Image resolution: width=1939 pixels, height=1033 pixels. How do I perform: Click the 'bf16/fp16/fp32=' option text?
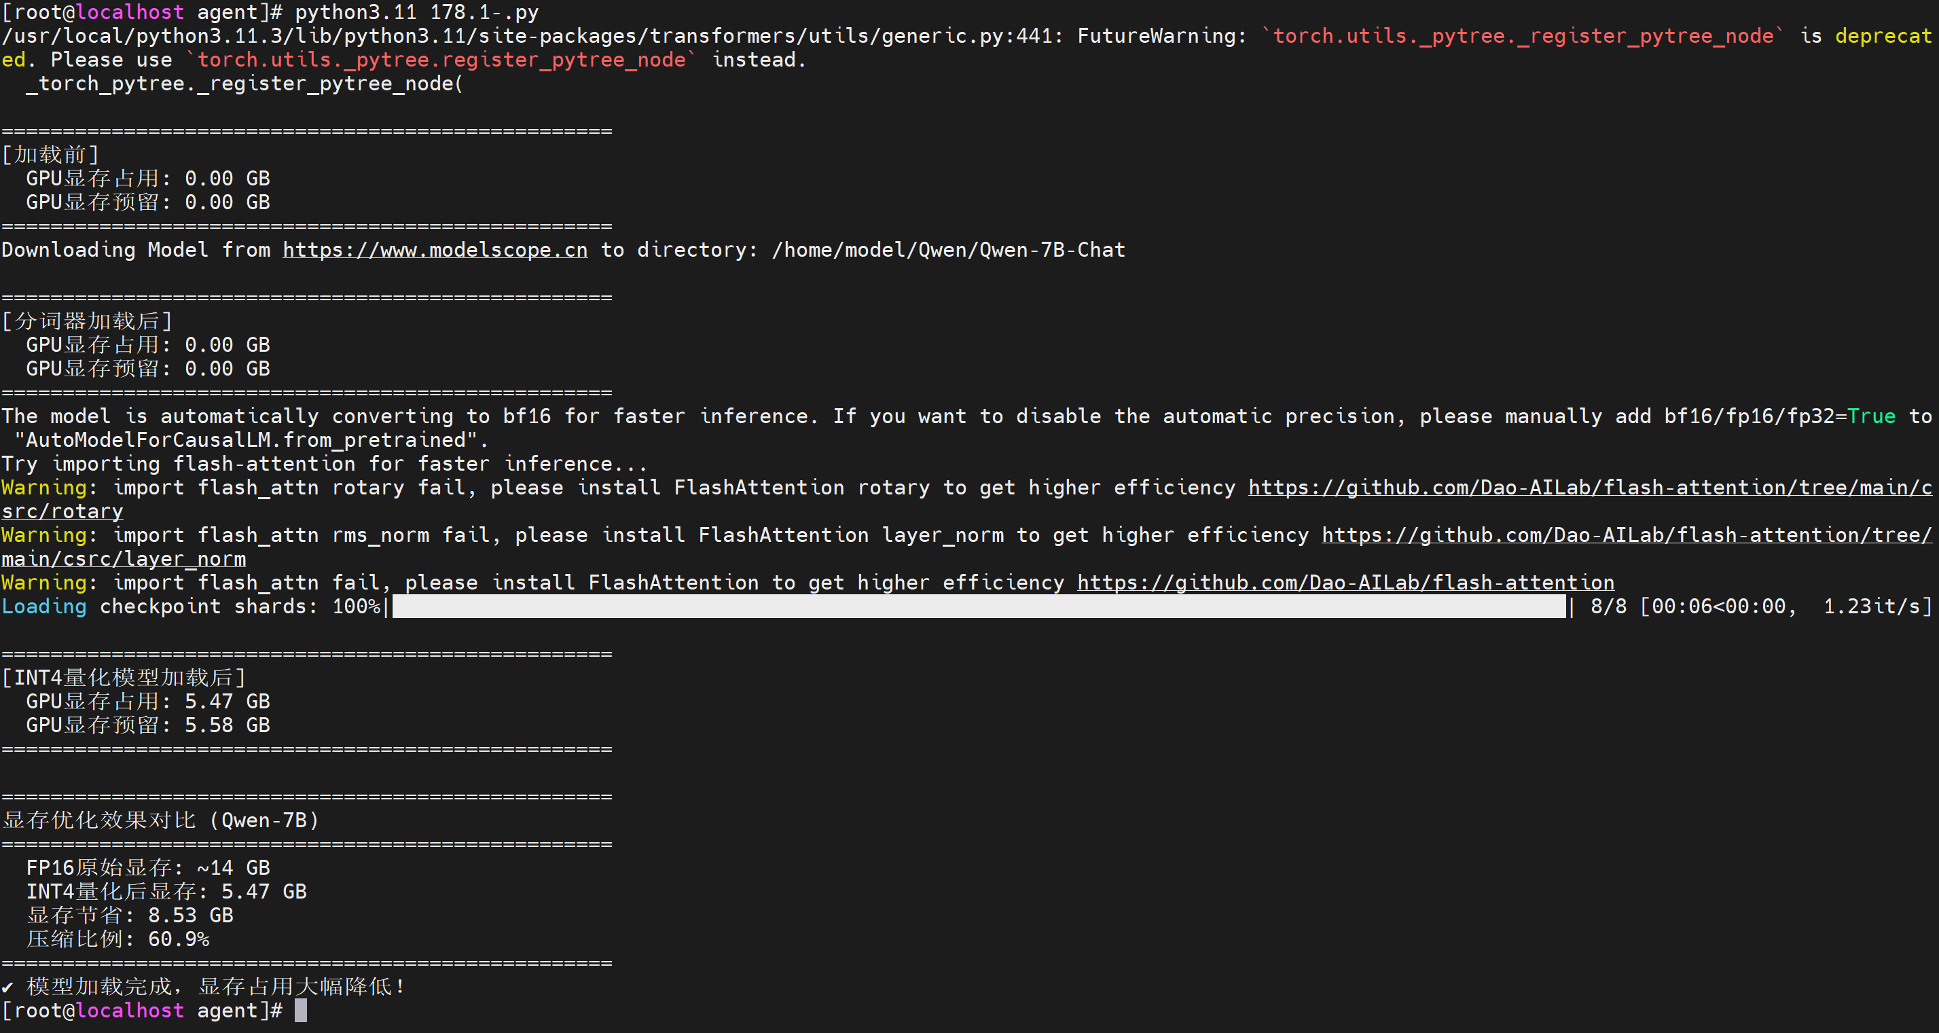pos(1756,416)
